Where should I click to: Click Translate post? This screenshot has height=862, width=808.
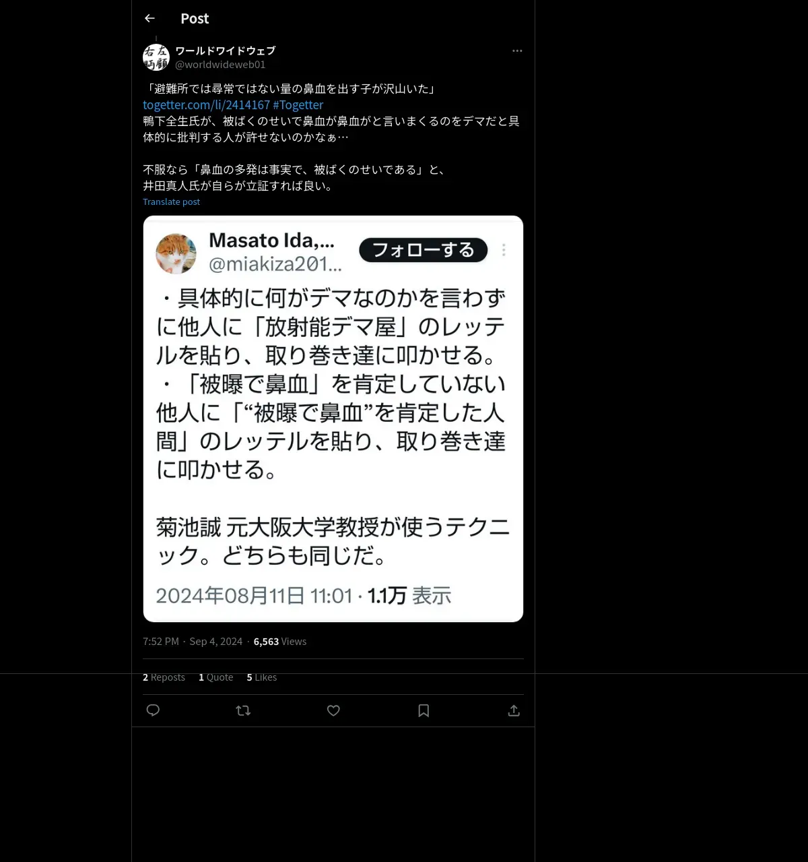point(171,202)
